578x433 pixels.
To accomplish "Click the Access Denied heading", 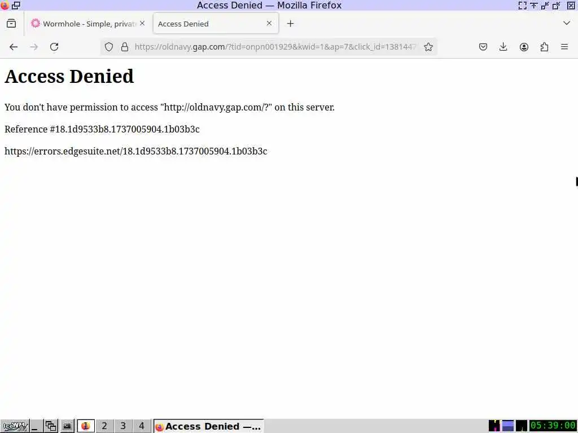I will click(69, 76).
